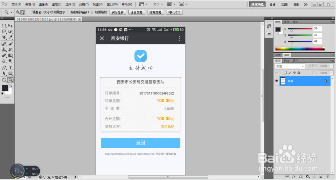The height and width of the screenshot is (180, 336).
Task: Click the toolbox foreground color swatch
Action: [x=5, y=88]
